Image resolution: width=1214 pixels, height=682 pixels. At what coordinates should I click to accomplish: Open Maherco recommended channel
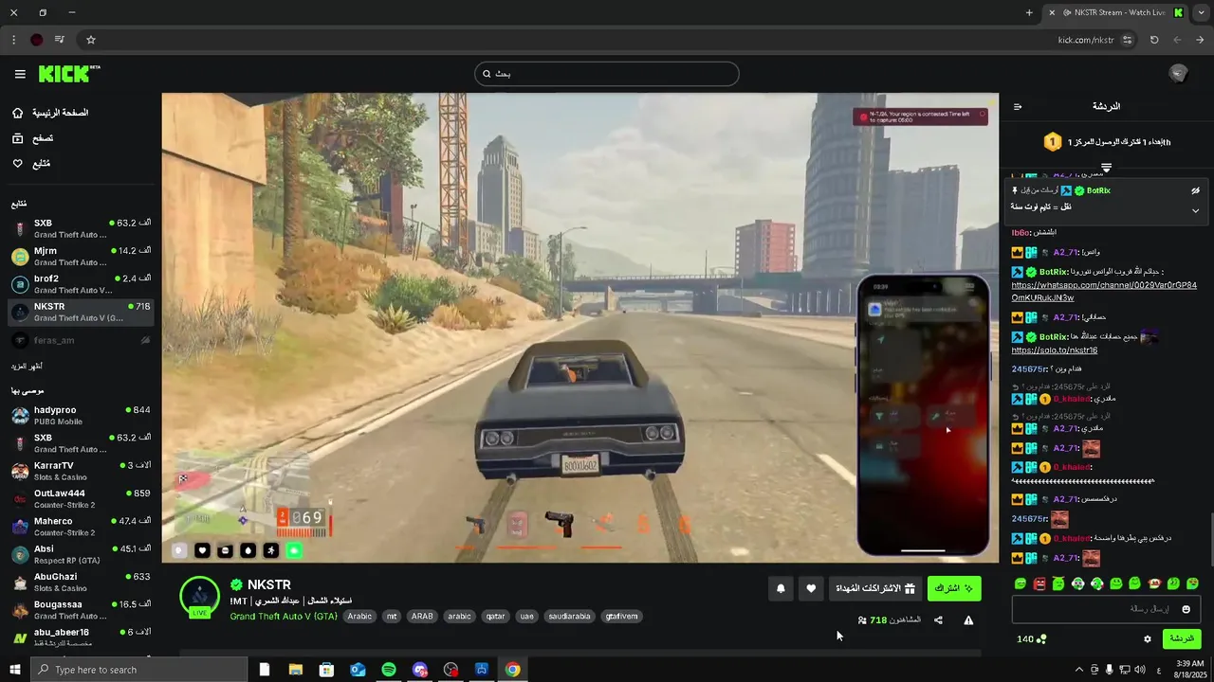pyautogui.click(x=81, y=526)
